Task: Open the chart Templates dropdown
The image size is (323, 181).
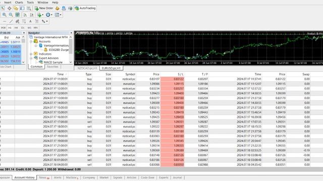Action: tap(58, 15)
